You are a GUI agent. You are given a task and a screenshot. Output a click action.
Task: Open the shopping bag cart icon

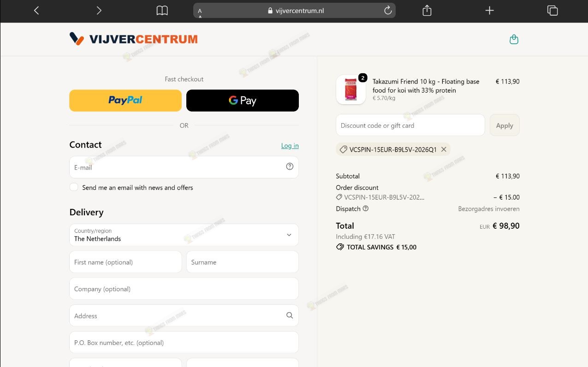514,40
